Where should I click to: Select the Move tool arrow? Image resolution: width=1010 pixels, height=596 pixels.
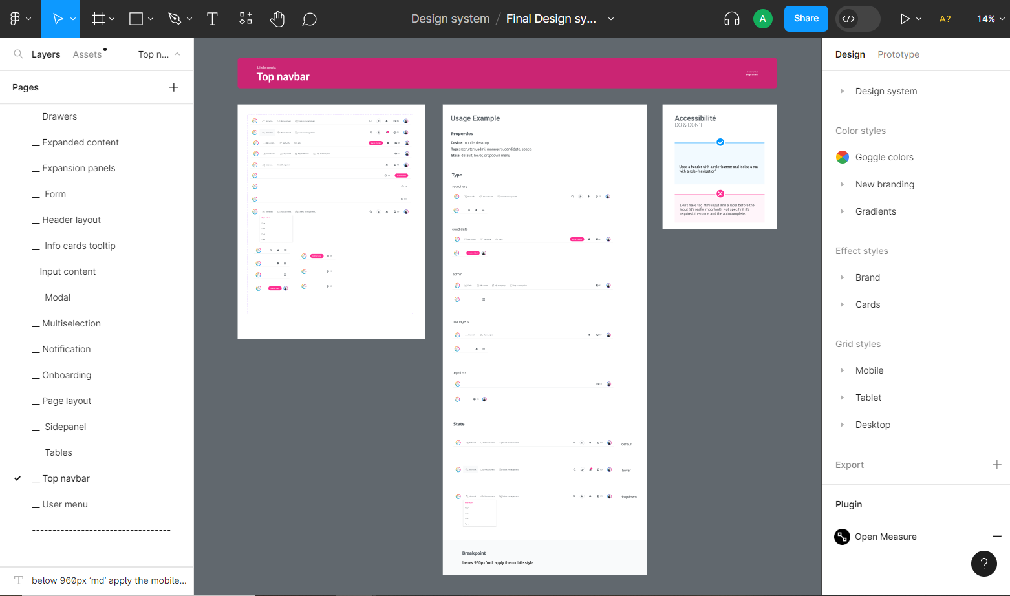click(x=58, y=19)
